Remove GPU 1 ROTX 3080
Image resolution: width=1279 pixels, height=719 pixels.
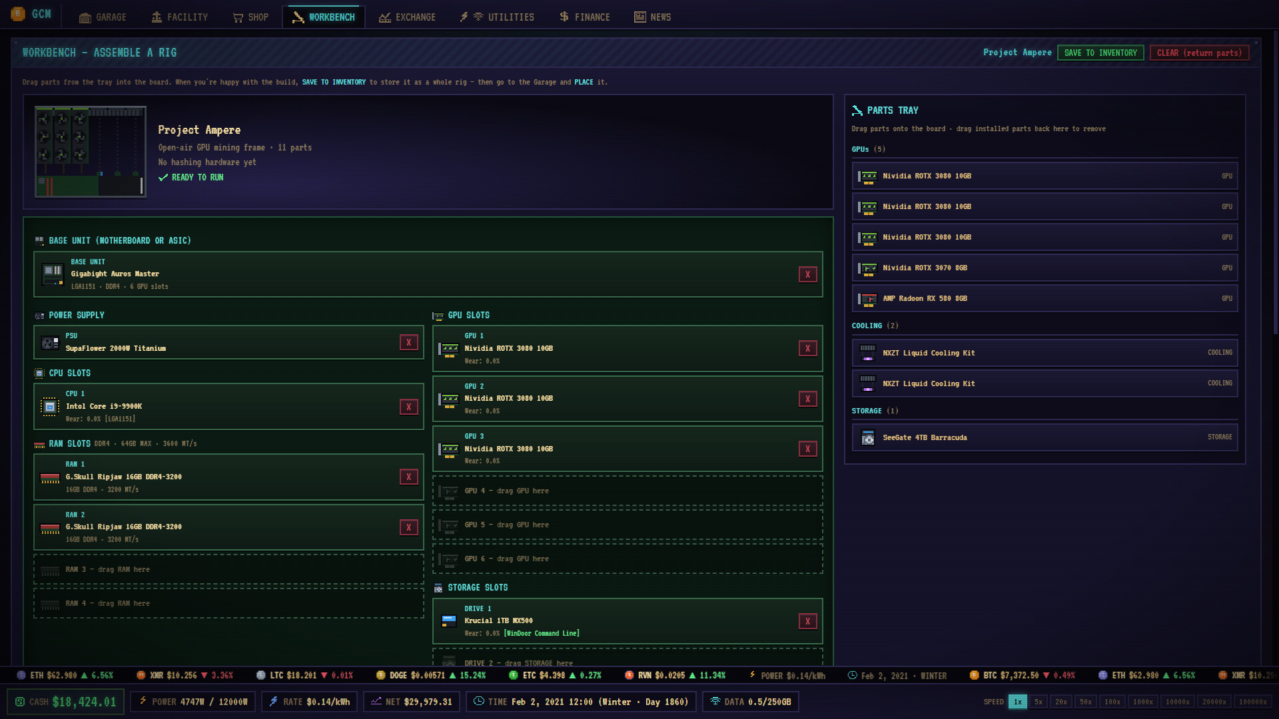[808, 348]
